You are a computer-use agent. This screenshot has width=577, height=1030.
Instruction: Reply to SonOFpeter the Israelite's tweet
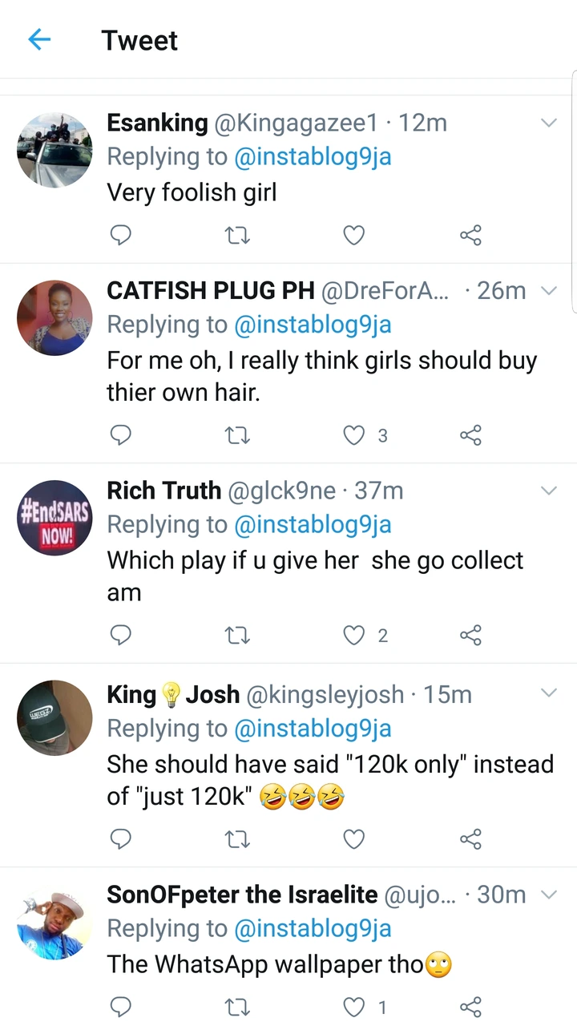coord(120,1007)
